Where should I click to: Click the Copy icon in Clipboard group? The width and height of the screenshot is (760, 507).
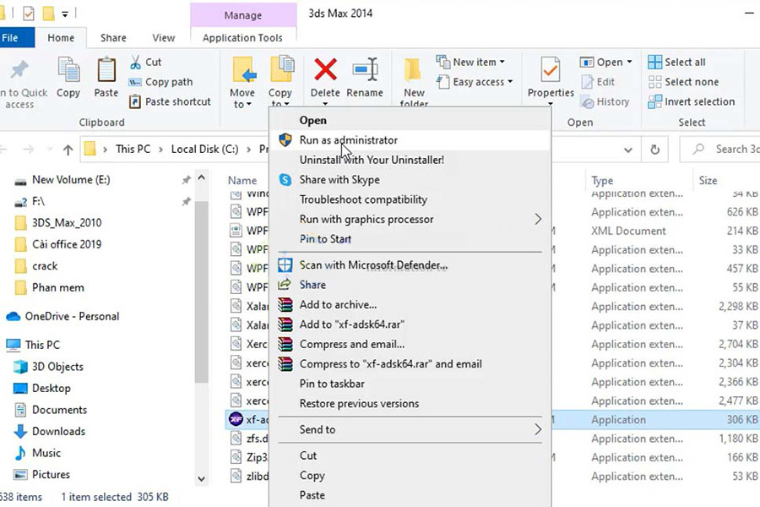pos(68,70)
